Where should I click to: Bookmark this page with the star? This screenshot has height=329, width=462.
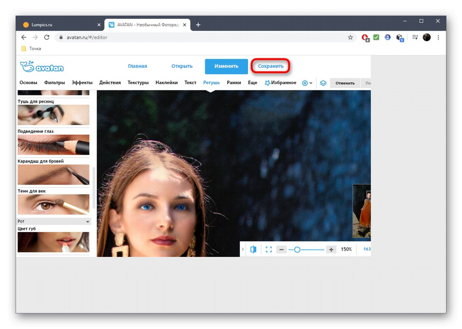[x=350, y=37]
